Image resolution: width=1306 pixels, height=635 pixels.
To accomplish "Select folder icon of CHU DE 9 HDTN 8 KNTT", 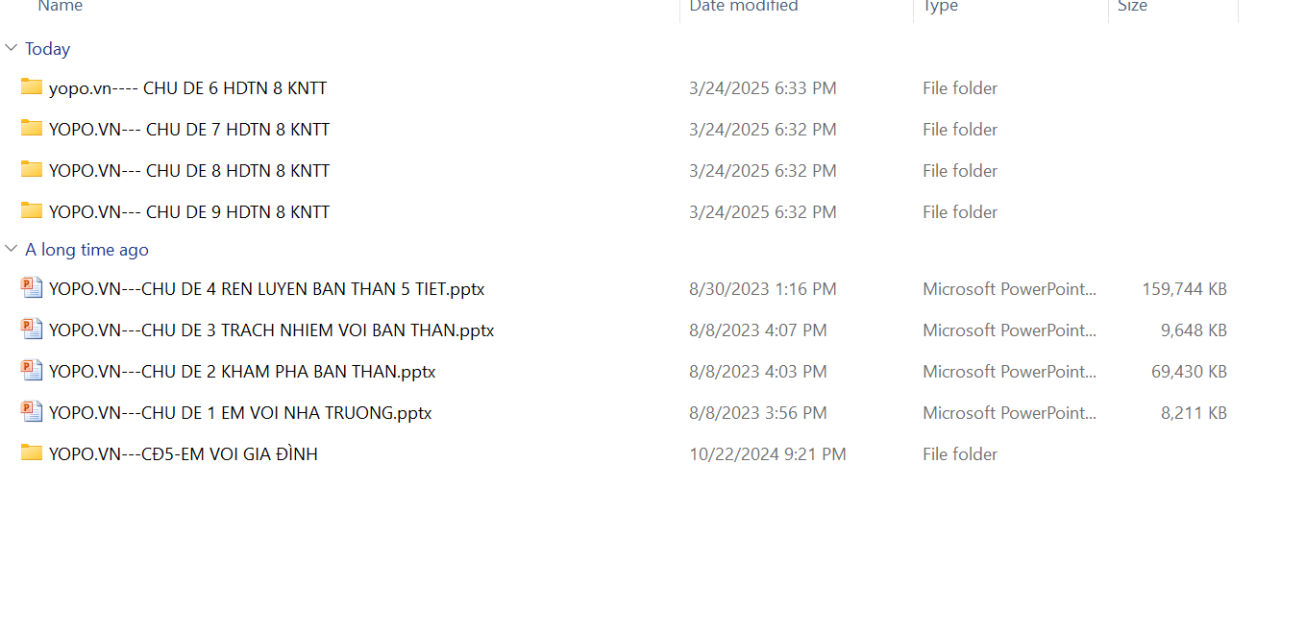I will (x=32, y=211).
